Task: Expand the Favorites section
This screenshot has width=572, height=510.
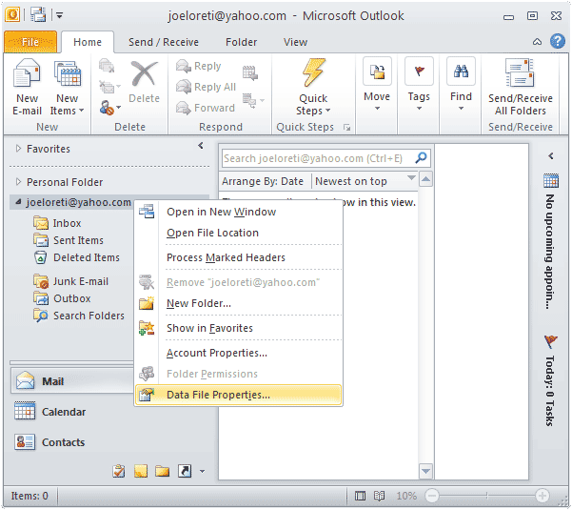Action: [18, 150]
